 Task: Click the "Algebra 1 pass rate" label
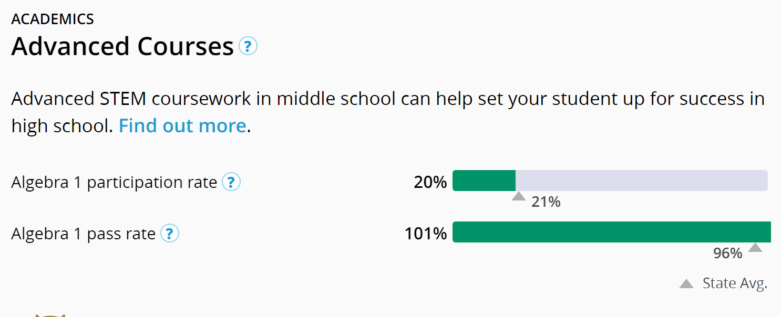click(84, 234)
